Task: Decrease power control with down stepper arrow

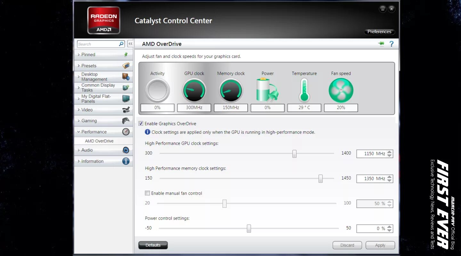Action: pyautogui.click(x=389, y=230)
